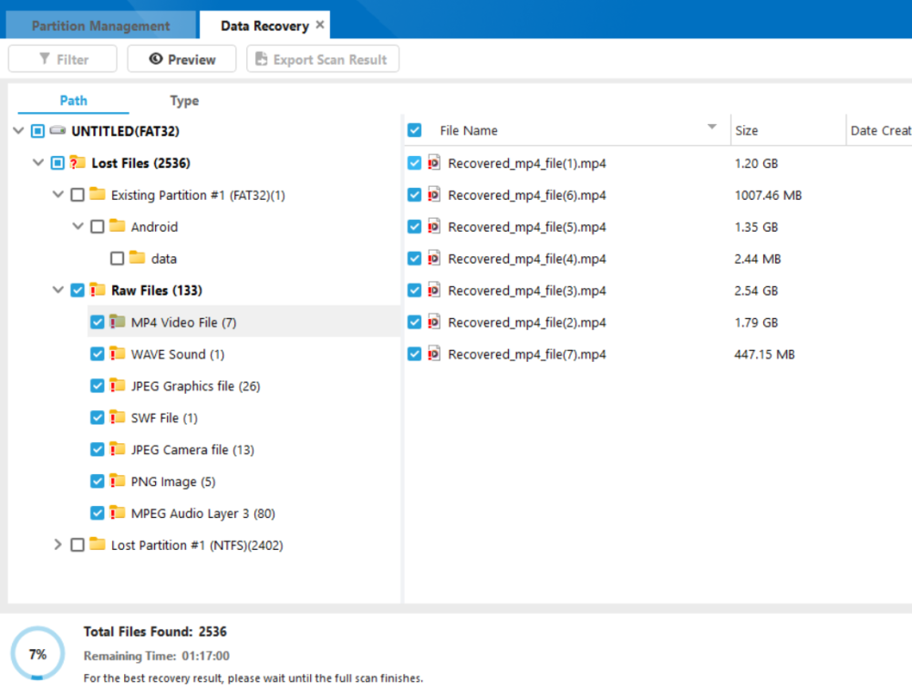
Task: Click the Preview button
Action: pos(181,59)
